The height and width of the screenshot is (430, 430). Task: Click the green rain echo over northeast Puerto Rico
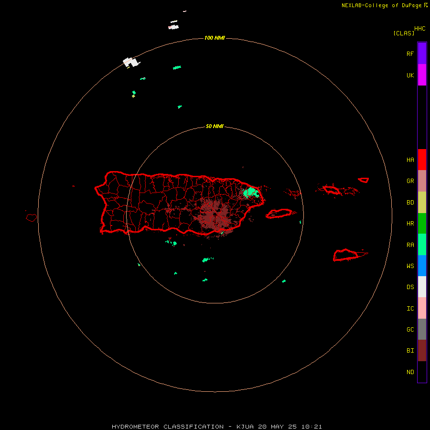(x=251, y=192)
